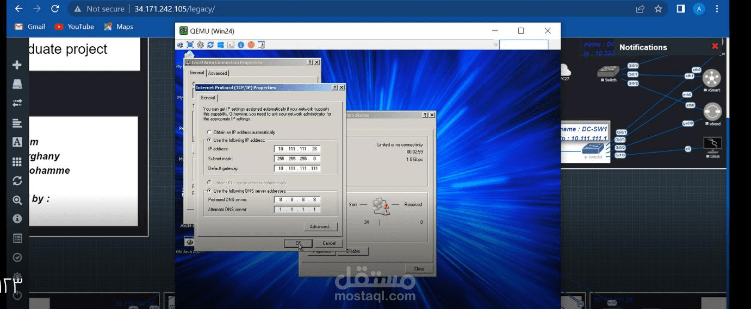Open the grid view icon in sidebar
The width and height of the screenshot is (751, 309).
[x=17, y=161]
